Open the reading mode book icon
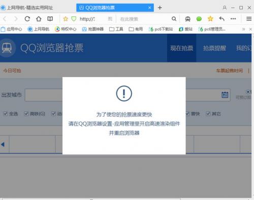Viewport: 254px width, 200px height. 50,19
